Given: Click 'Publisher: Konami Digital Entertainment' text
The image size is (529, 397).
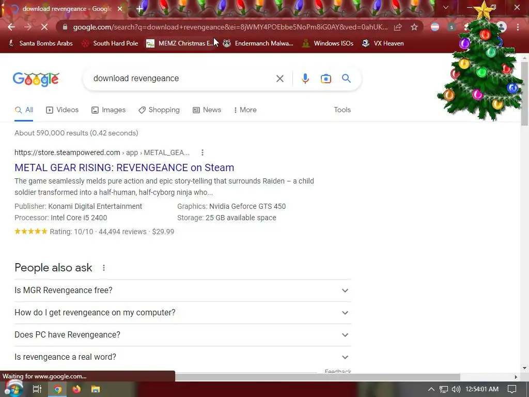Looking at the screenshot, I should tap(79, 206).
